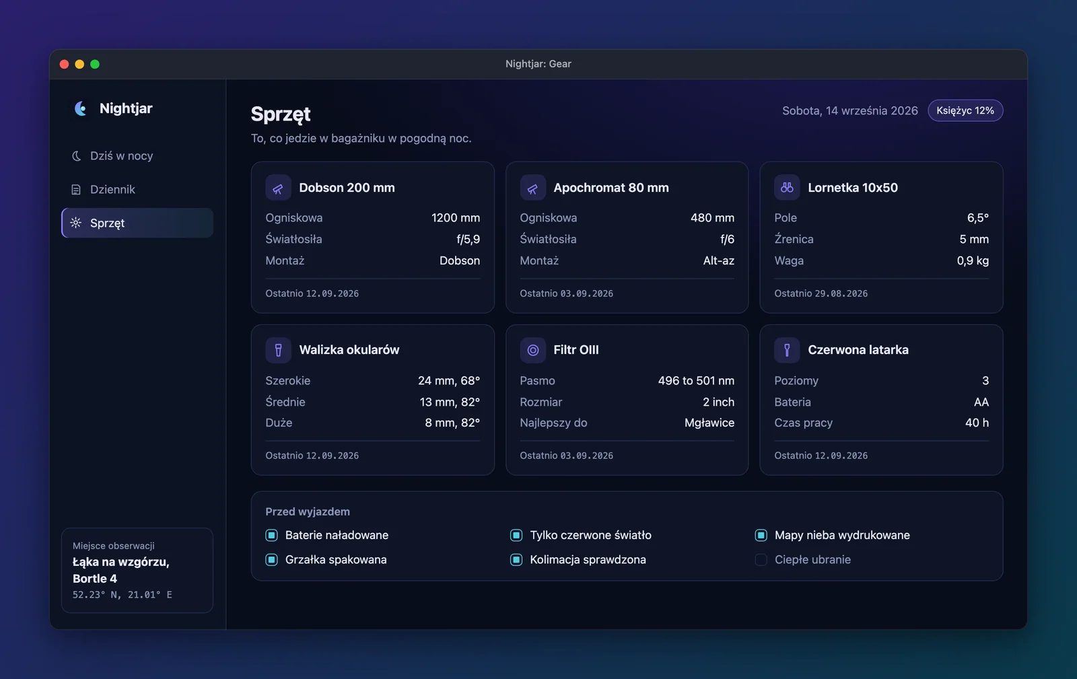
Task: Click the ring filter icon on Filtr OIII card
Action: tap(532, 350)
